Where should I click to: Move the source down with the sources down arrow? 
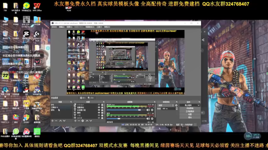[91, 121]
